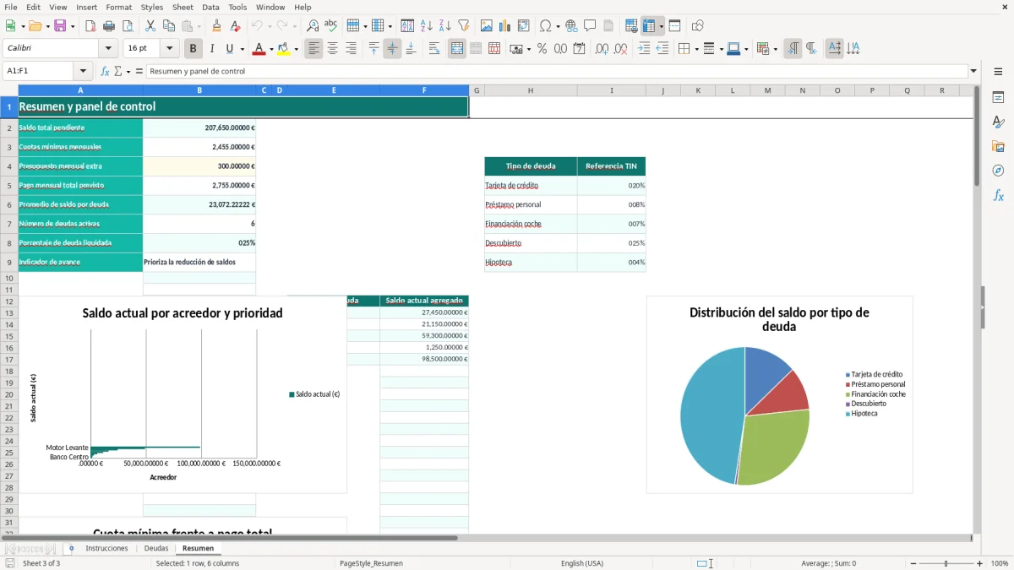The width and height of the screenshot is (1014, 570).
Task: Expand the formula bar
Action: [973, 72]
